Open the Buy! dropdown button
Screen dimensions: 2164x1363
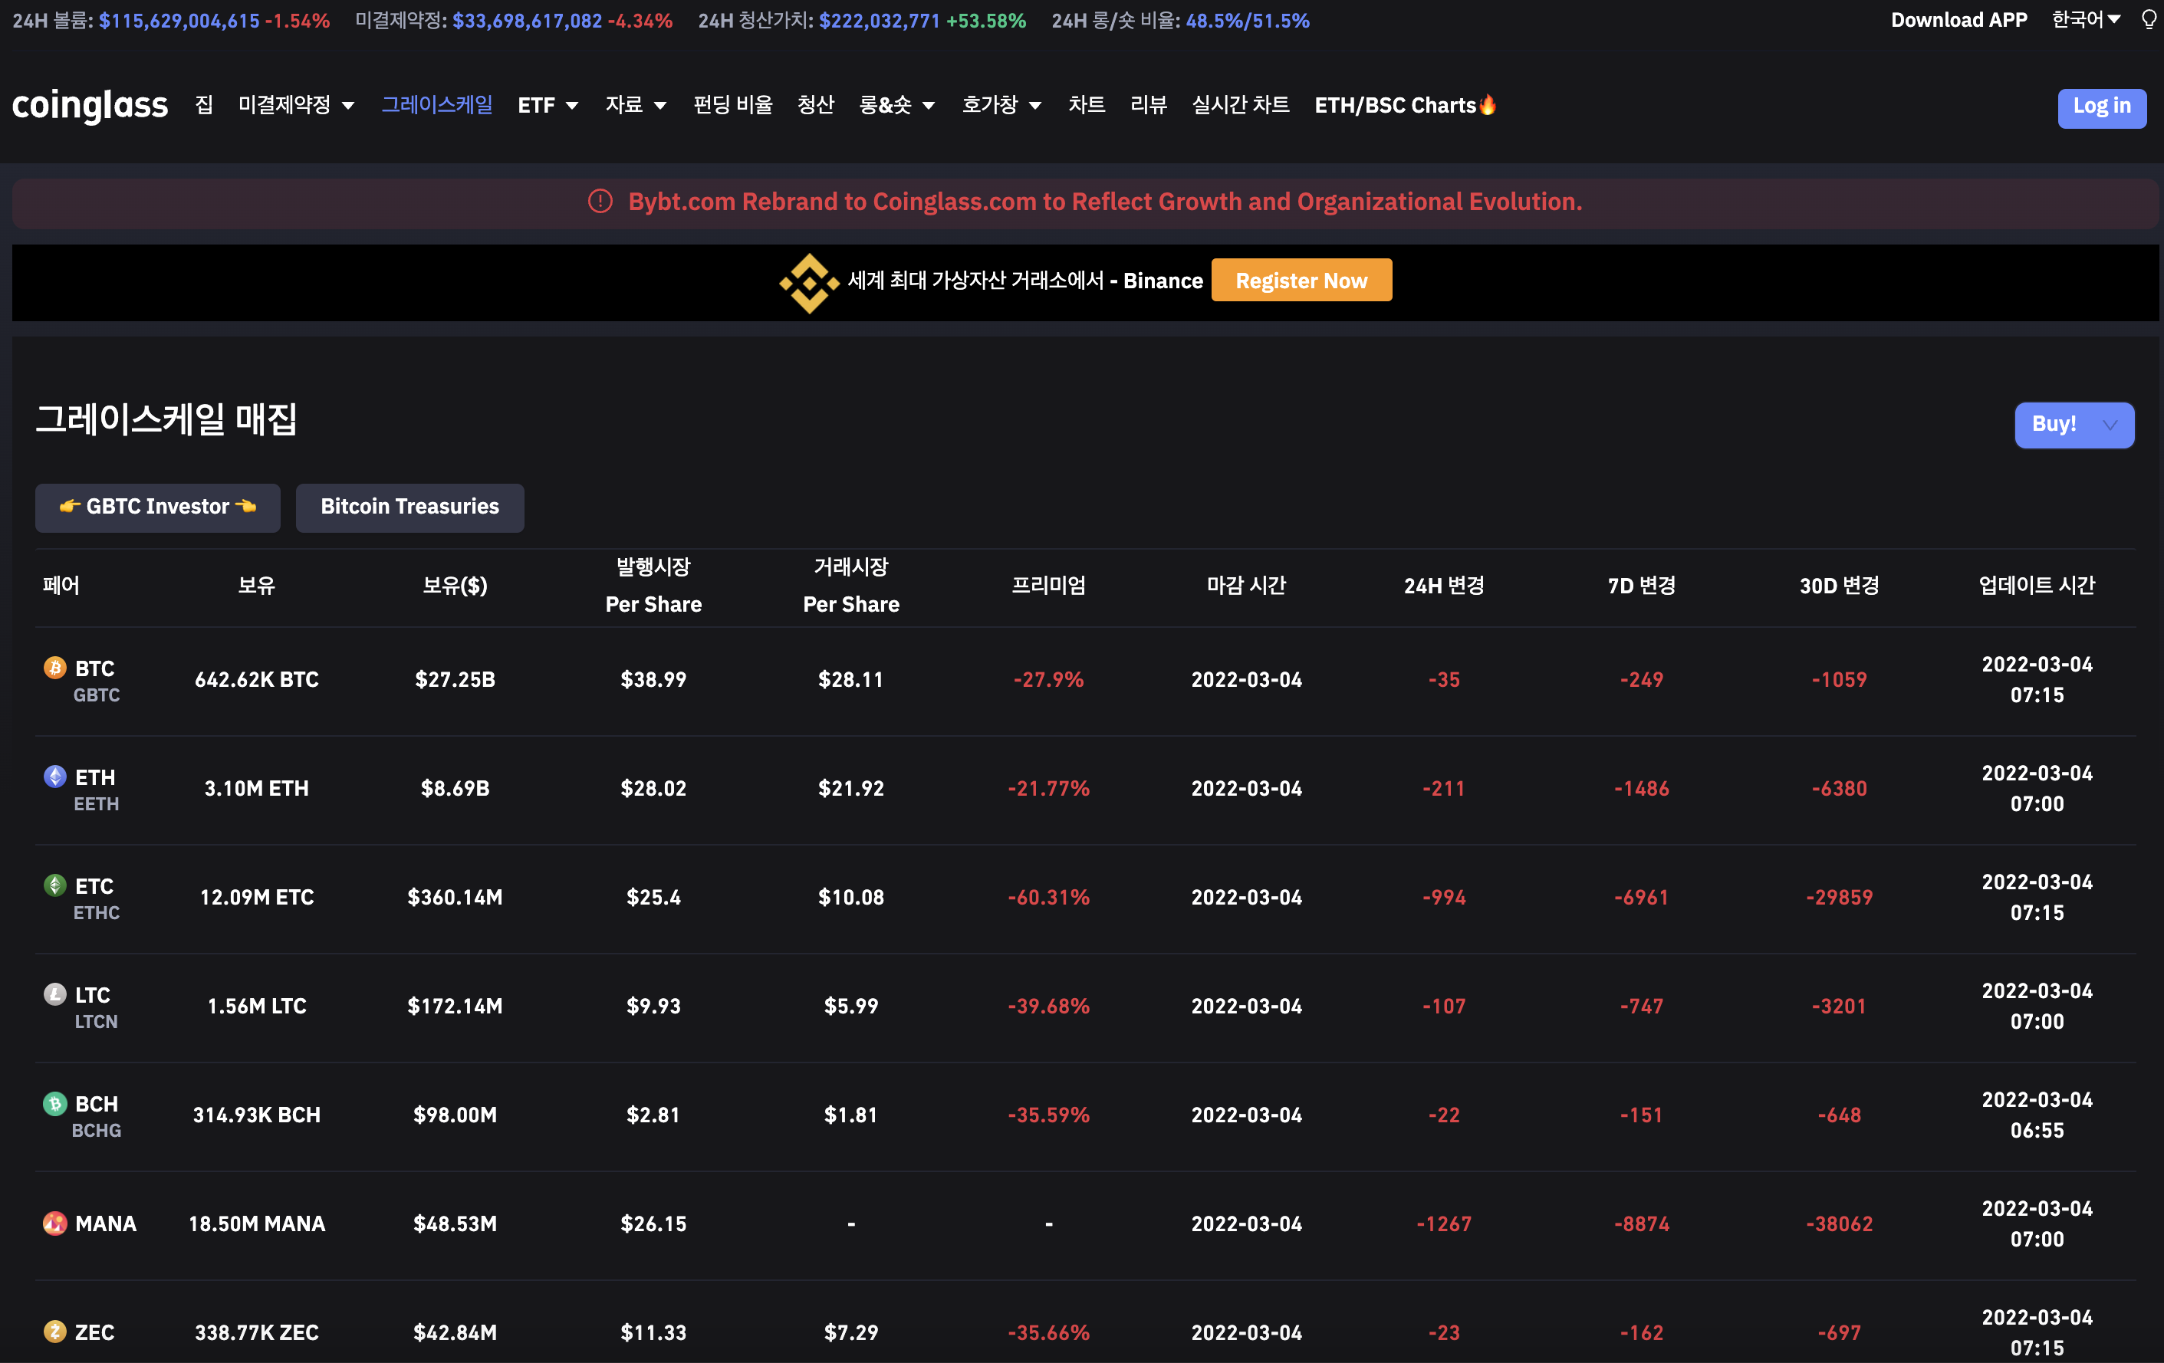click(2074, 424)
